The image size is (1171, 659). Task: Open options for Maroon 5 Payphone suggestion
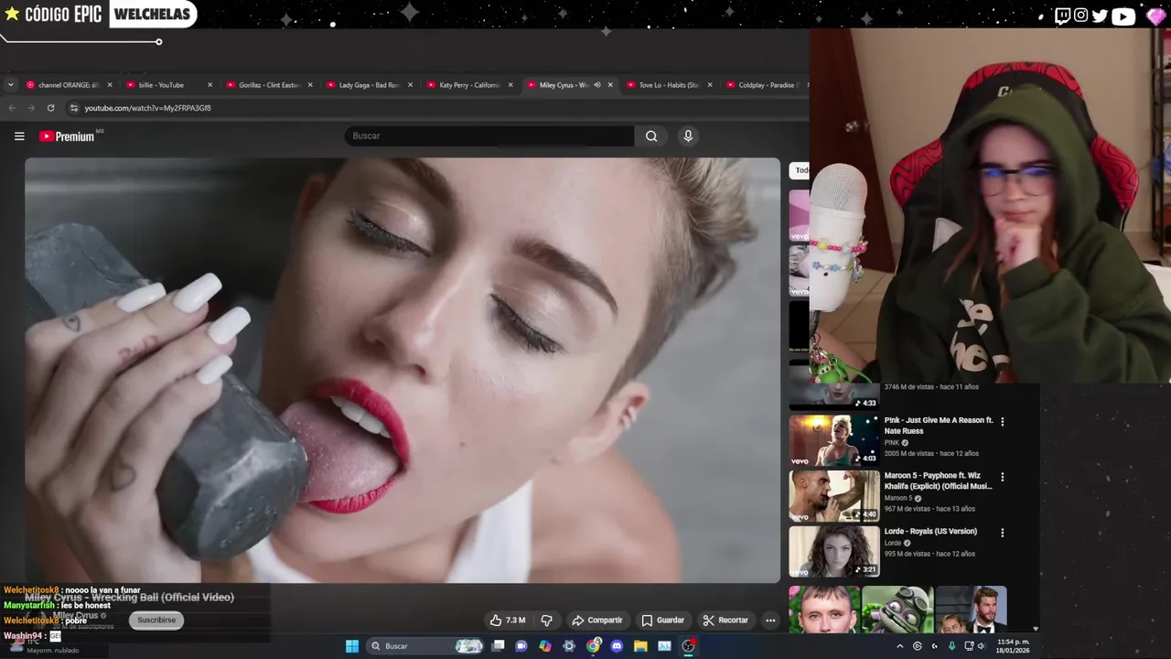[1002, 477]
